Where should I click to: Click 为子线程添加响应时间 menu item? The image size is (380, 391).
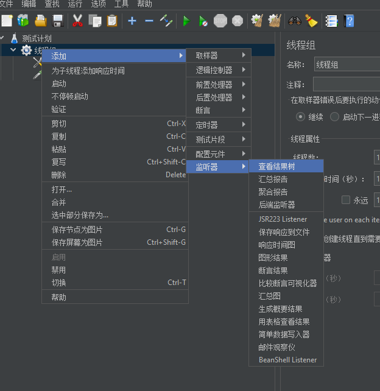tap(114, 71)
